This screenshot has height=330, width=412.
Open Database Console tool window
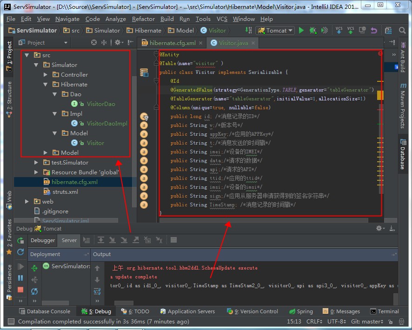point(45,311)
